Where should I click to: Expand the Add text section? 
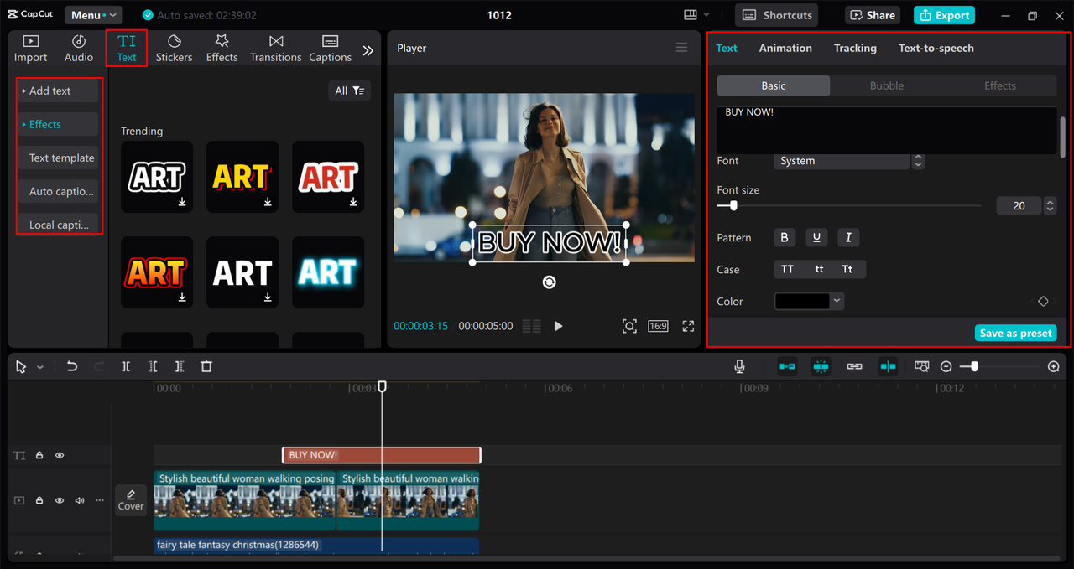click(58, 91)
